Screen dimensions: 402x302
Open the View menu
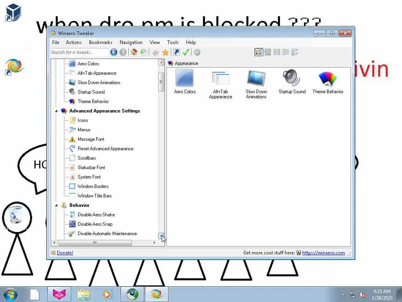click(155, 42)
